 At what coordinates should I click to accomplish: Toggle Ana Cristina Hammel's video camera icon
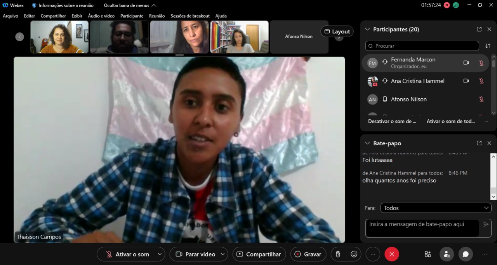click(x=466, y=81)
